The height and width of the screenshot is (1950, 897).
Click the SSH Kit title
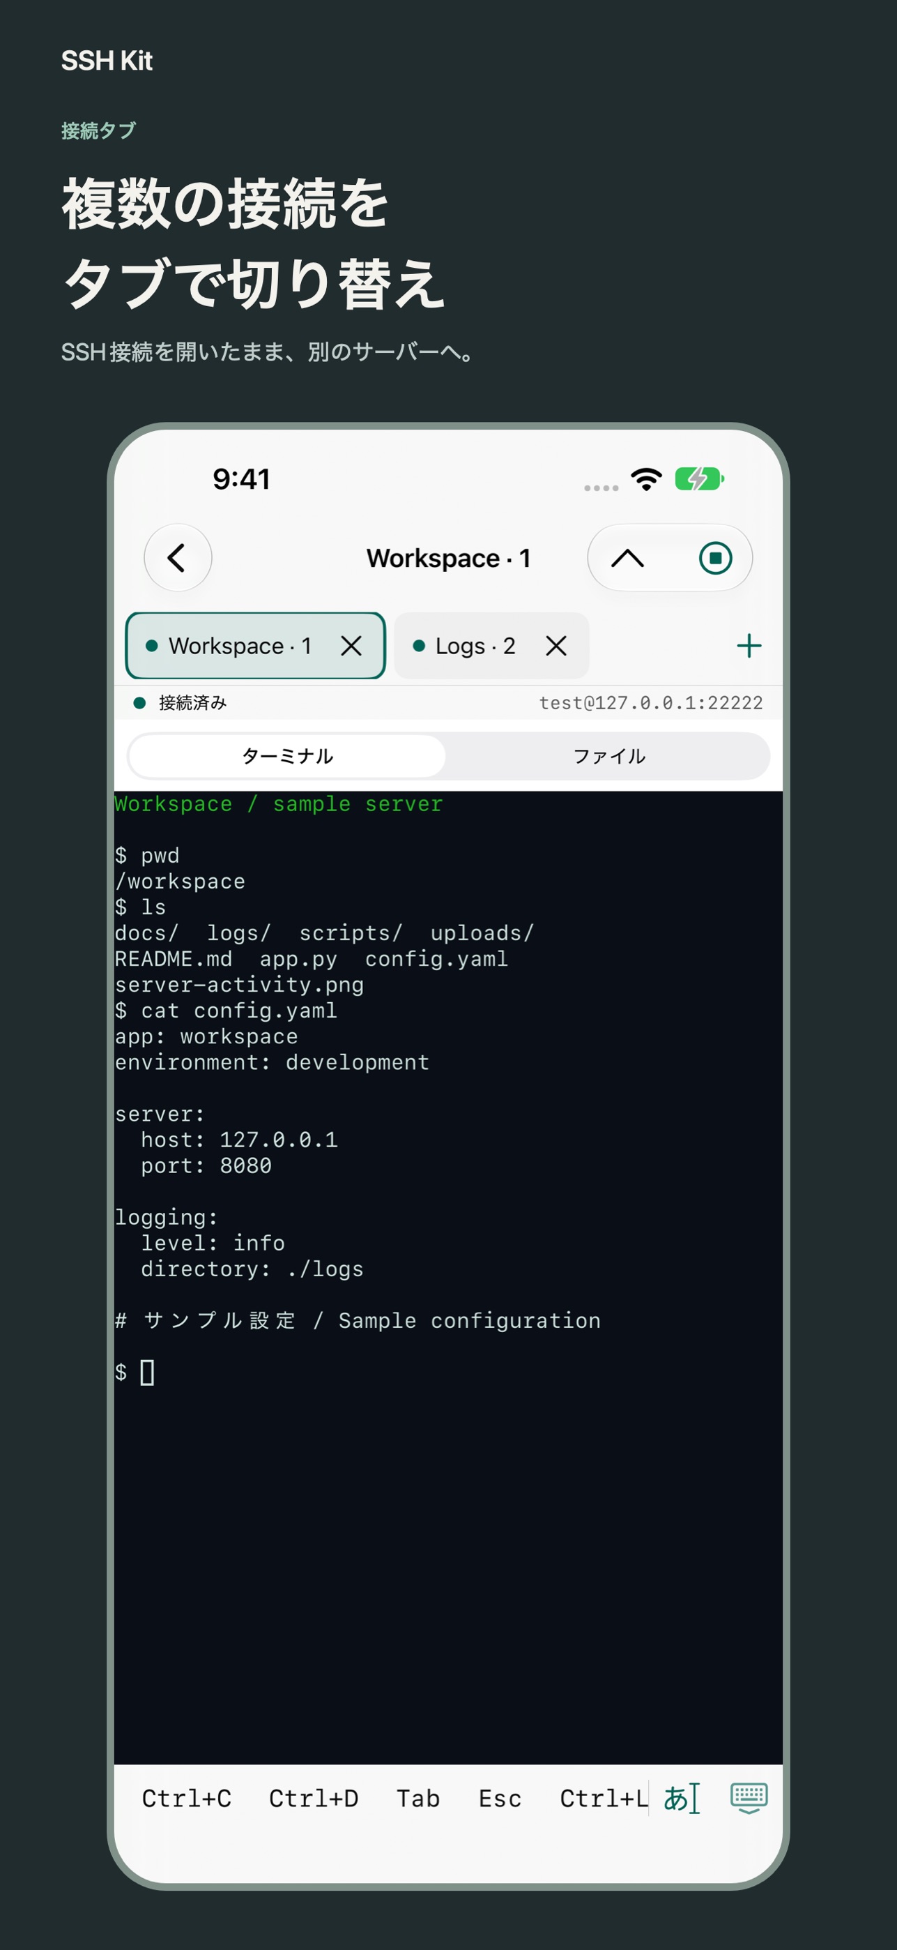[107, 61]
